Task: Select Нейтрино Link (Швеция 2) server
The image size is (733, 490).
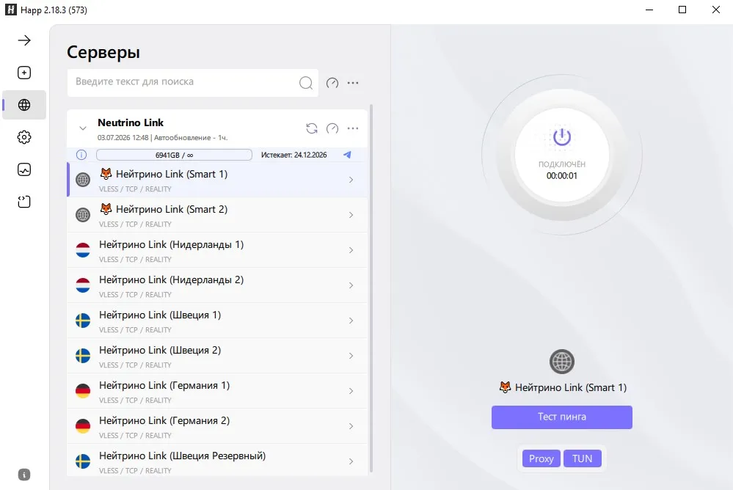Action: tap(217, 356)
